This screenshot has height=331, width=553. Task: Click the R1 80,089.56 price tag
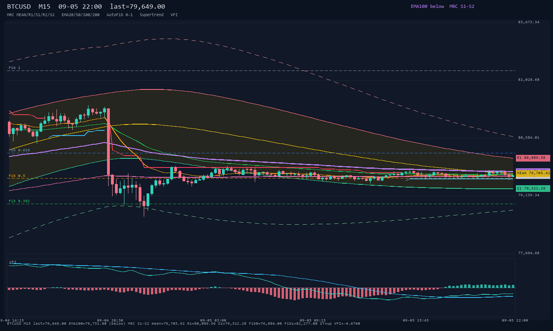tap(533, 158)
